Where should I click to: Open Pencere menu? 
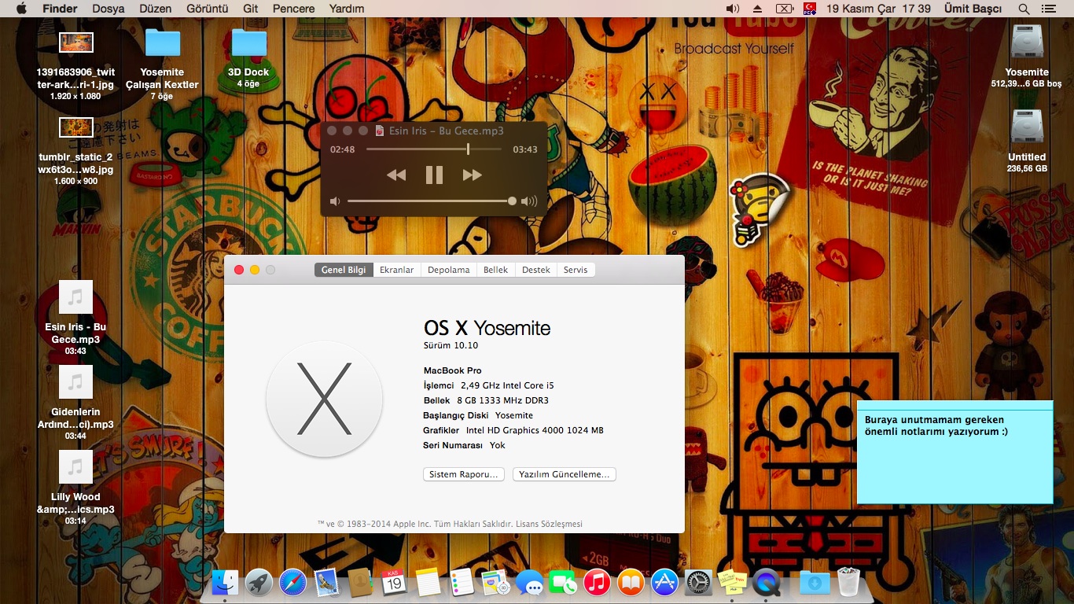pos(294,9)
